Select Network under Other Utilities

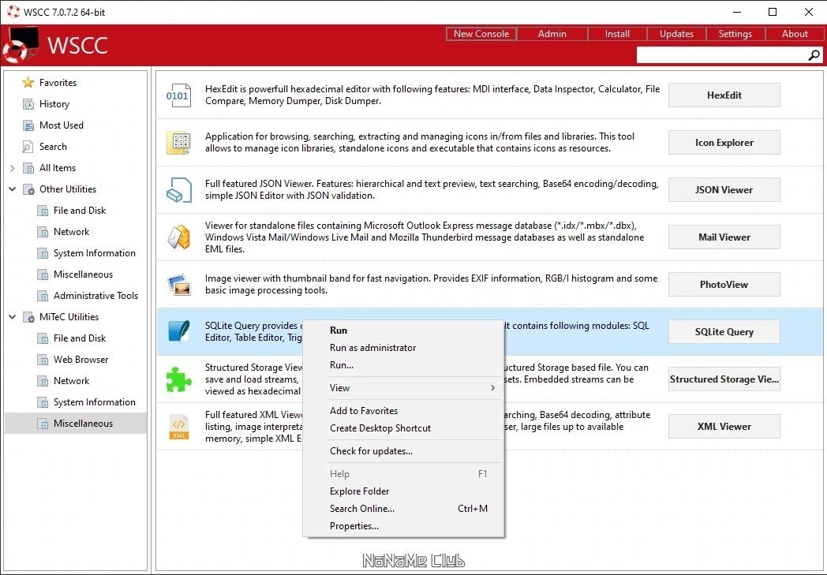tap(76, 232)
